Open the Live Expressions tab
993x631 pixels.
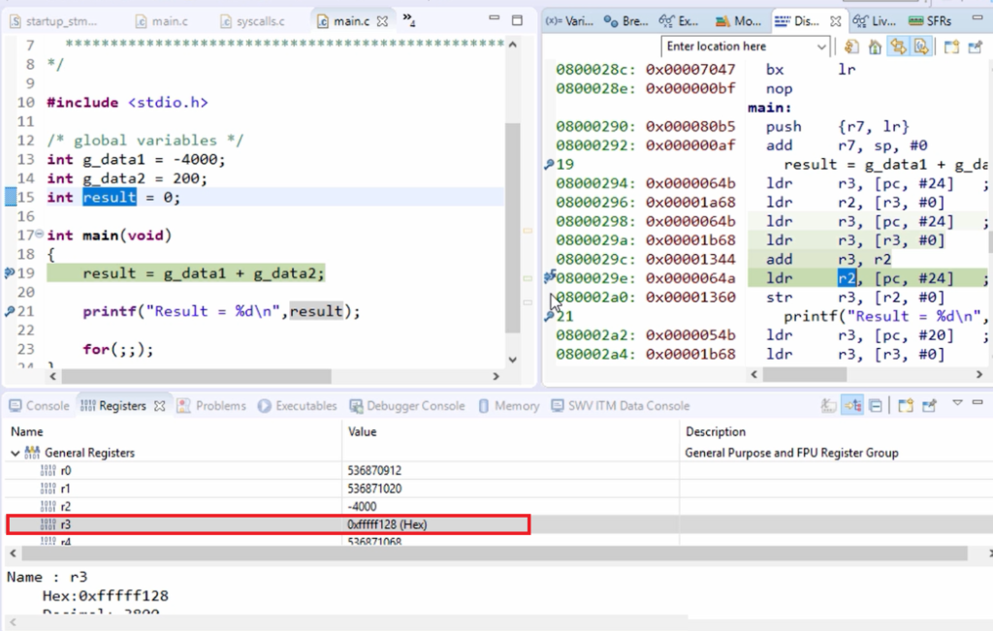click(875, 21)
